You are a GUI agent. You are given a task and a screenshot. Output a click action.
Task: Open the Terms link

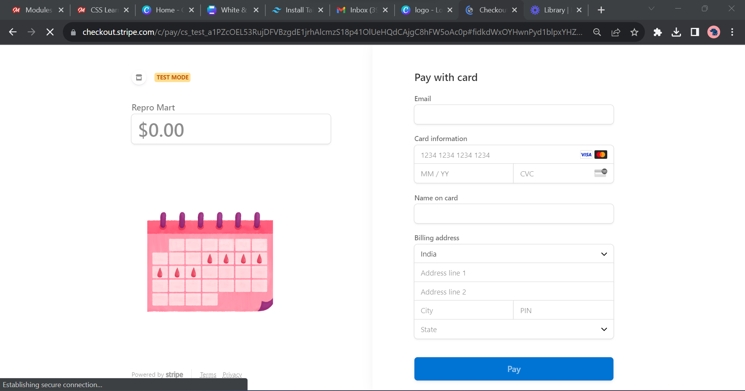(208, 375)
